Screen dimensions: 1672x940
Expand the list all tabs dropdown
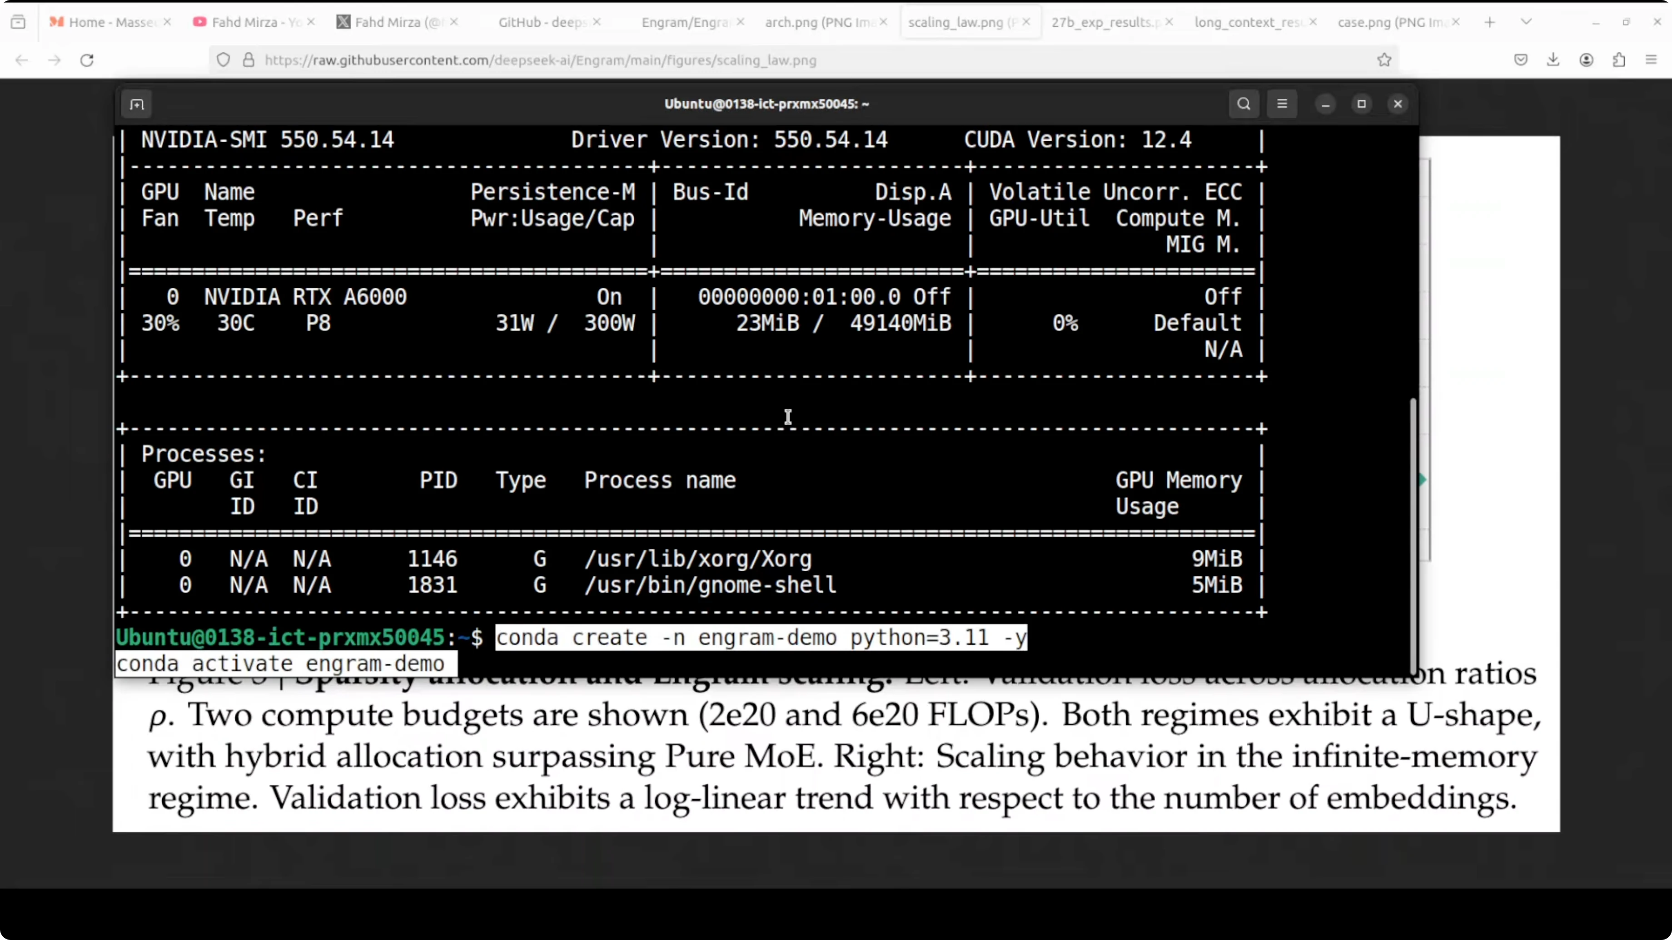1527,22
